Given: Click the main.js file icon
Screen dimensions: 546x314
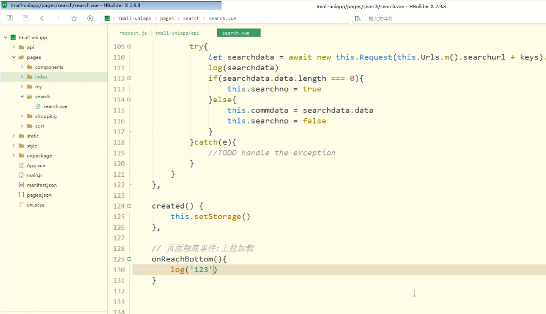Looking at the screenshot, I should 21,175.
